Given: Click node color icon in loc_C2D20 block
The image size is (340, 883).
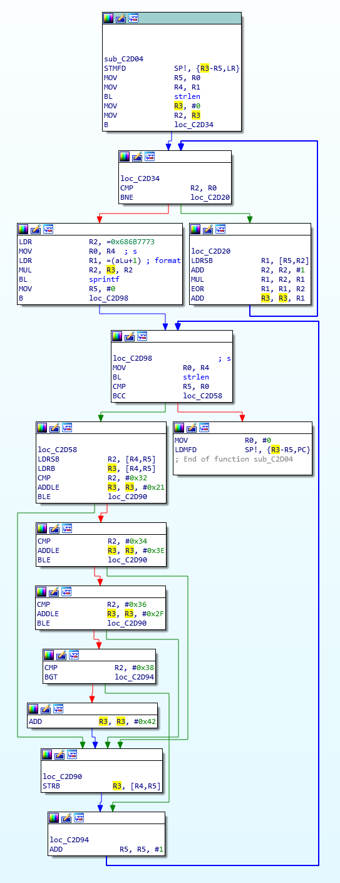Looking at the screenshot, I should pyautogui.click(x=196, y=229).
